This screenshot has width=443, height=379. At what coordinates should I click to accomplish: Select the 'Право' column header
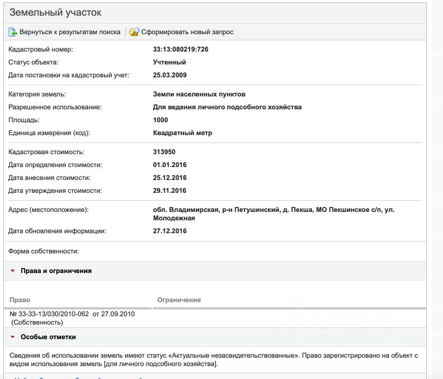pyautogui.click(x=20, y=300)
